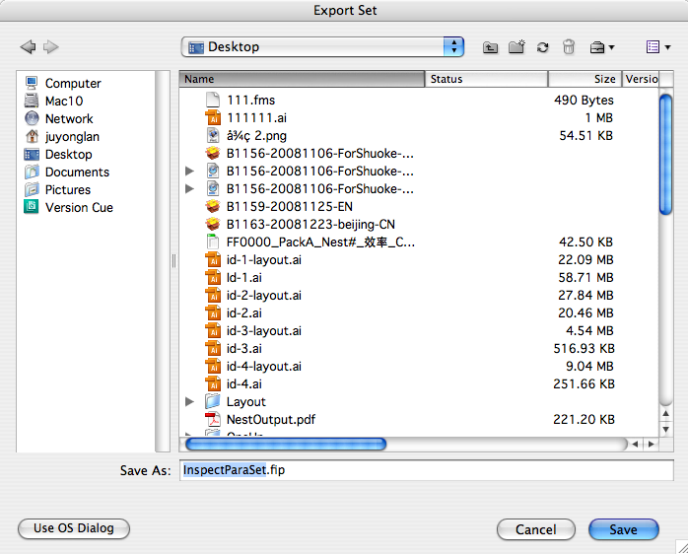Click the trash Delete icon in toolbar

[569, 47]
